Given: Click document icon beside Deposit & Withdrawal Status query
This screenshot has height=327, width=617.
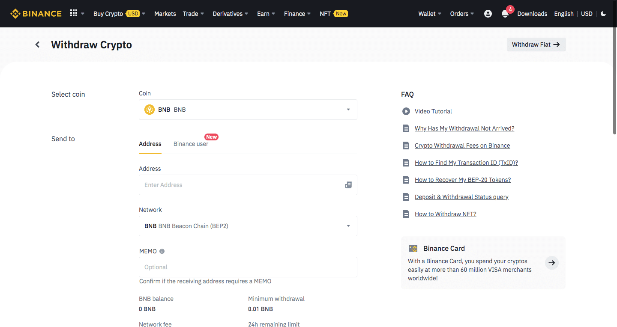Looking at the screenshot, I should pyautogui.click(x=406, y=197).
